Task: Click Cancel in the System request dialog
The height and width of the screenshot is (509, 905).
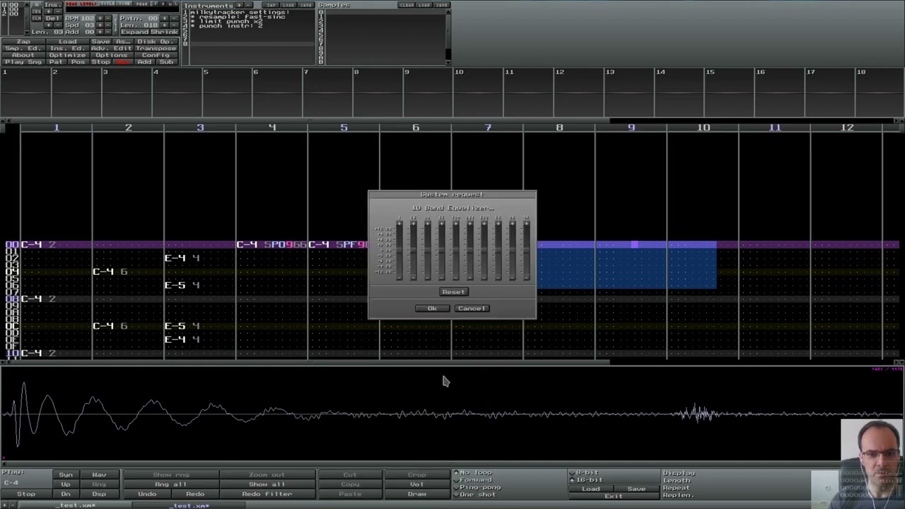Action: point(472,309)
